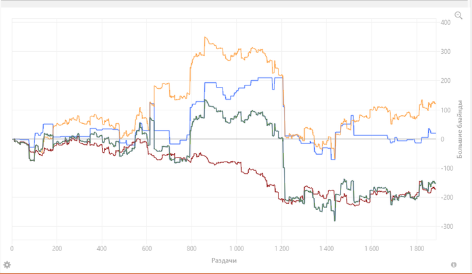Click the 400 label on vertical axis
This screenshot has height=274, width=472.
445,23
